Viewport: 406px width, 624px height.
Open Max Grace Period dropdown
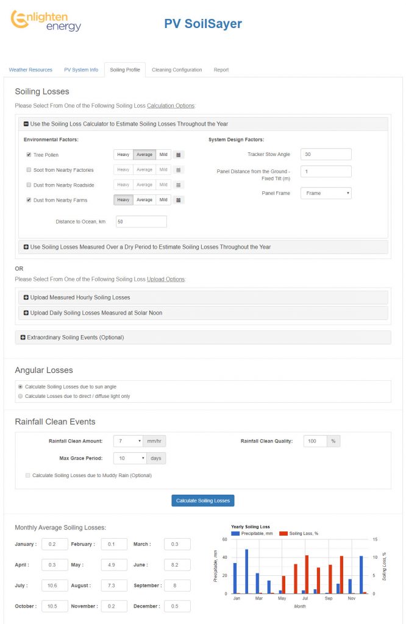(130, 458)
